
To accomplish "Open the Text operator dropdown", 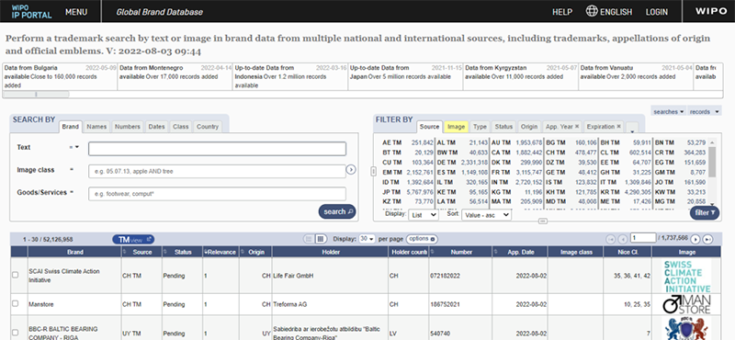I will [74, 147].
